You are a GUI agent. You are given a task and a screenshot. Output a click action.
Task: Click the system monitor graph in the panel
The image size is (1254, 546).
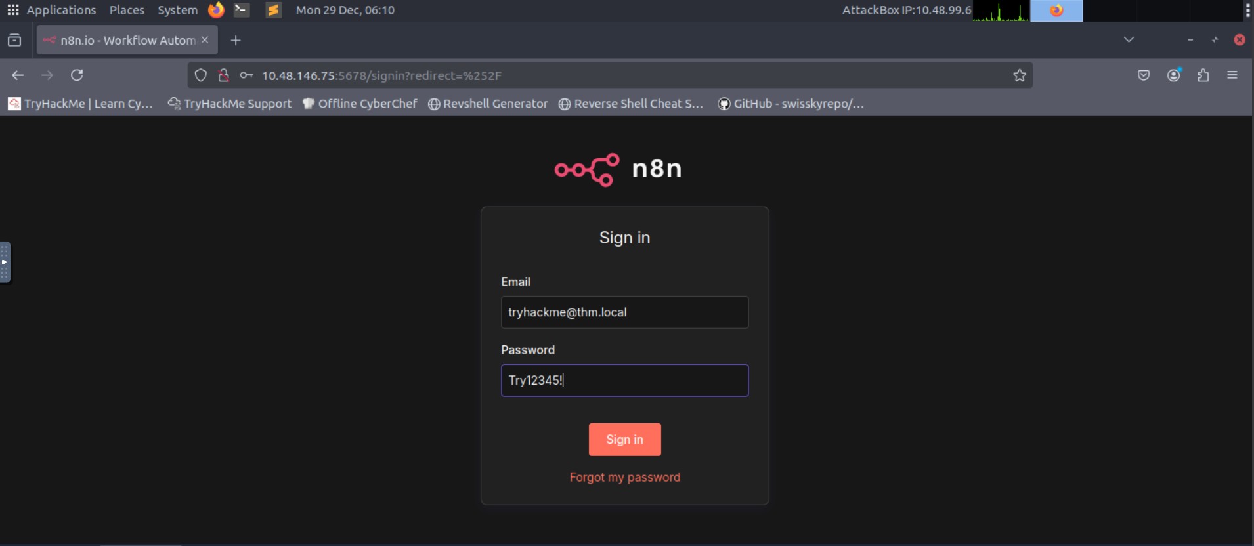pyautogui.click(x=1001, y=10)
